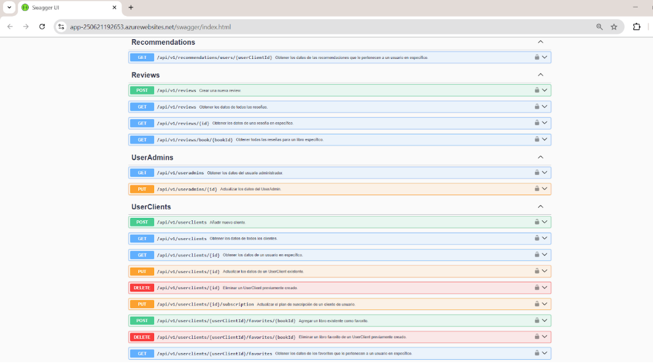Expand POST /api/v1/reviews with its chevron
Viewport: 653px width, 364px height.
(545, 90)
